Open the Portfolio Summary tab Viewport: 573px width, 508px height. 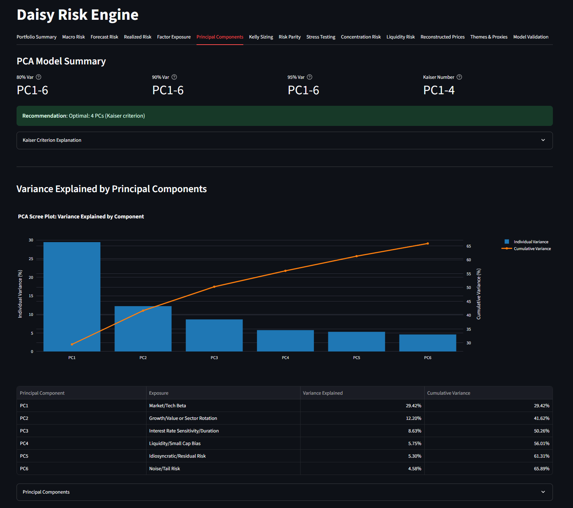(x=36, y=37)
